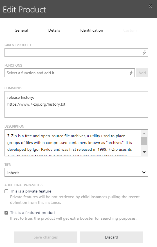Viewport: 157px width, 247px height.
Task: Select the Details tab
Action: pyautogui.click(x=54, y=30)
